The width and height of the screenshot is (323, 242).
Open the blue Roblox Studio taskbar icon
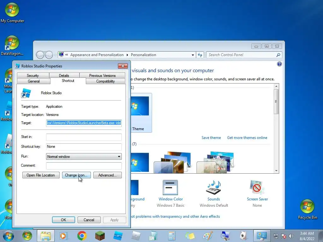[118, 236]
